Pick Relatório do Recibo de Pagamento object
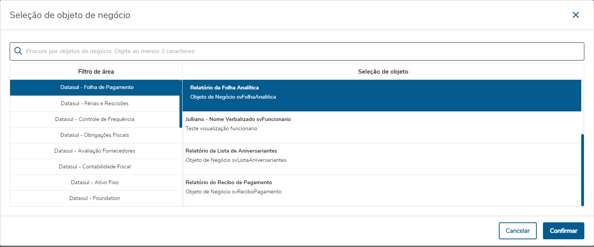This screenshot has height=247, width=594. tap(381, 187)
